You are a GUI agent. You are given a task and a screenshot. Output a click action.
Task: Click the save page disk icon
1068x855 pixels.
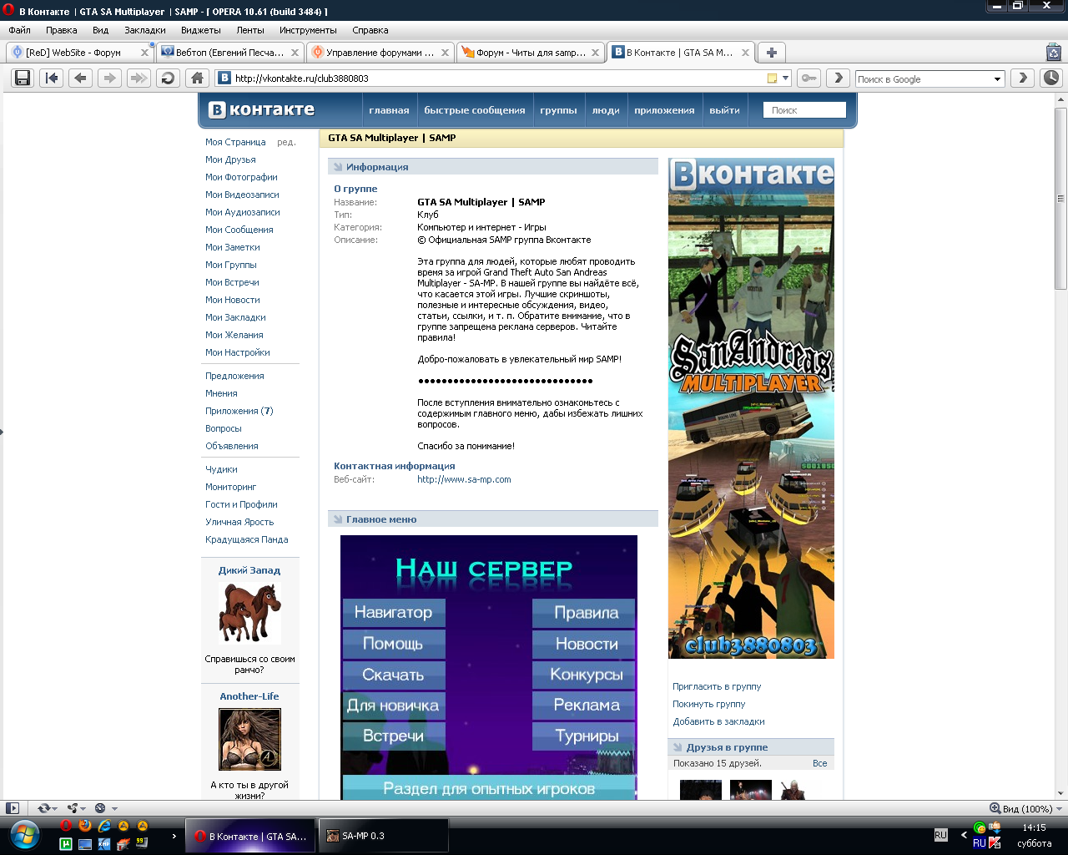pyautogui.click(x=23, y=78)
